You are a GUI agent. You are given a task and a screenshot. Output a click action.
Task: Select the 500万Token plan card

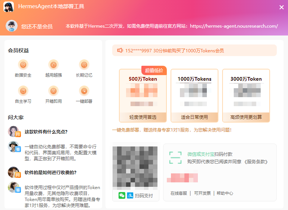[143, 96]
